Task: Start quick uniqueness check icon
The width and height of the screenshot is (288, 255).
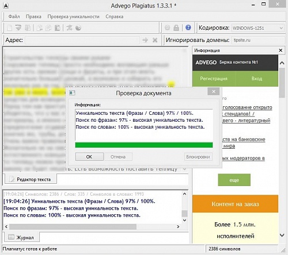Action: [x=69, y=28]
